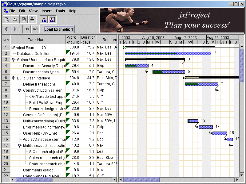Click the task table horizontal scrollbar right arrow
The image size is (246, 184).
tap(114, 180)
